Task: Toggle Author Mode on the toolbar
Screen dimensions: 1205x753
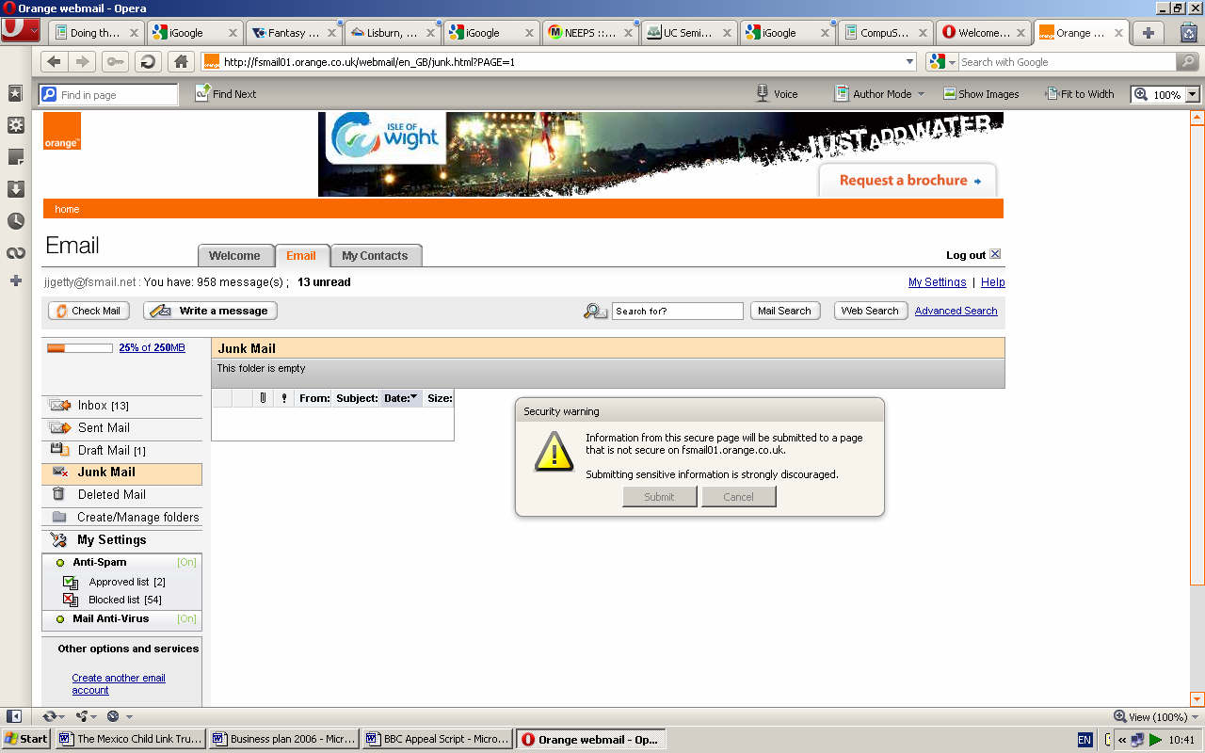Action: (873, 94)
